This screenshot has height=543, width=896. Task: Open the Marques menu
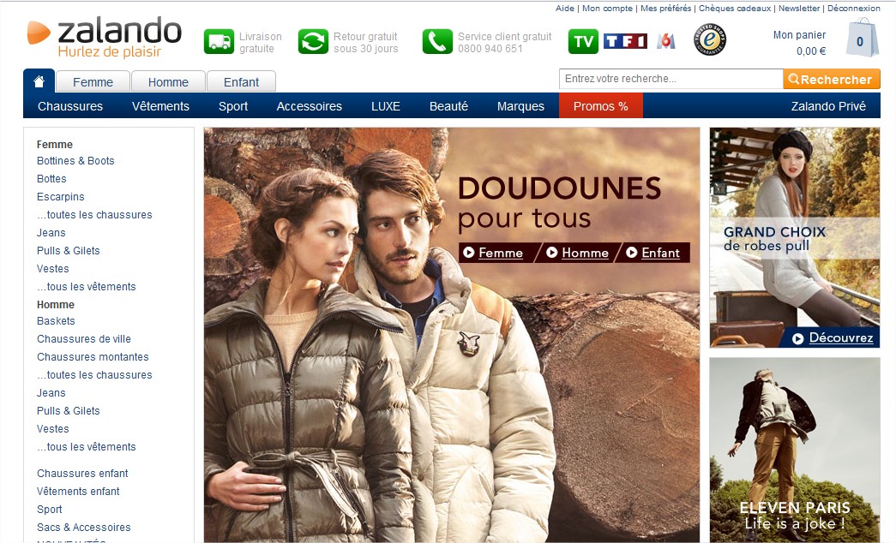520,106
